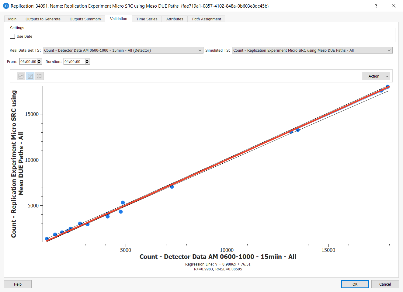The width and height of the screenshot is (403, 292).
Task: Decrease the Duration with down arrow
Action: pyautogui.click(x=87, y=63)
